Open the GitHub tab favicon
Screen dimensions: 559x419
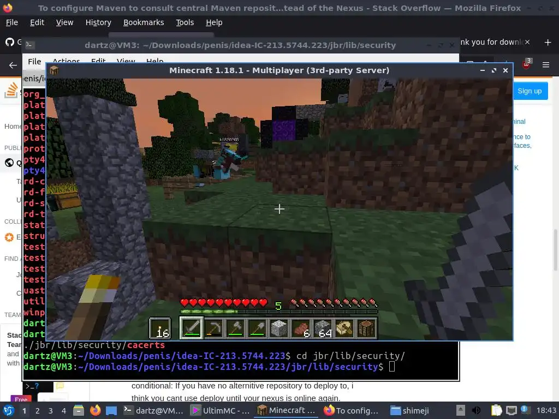point(10,42)
